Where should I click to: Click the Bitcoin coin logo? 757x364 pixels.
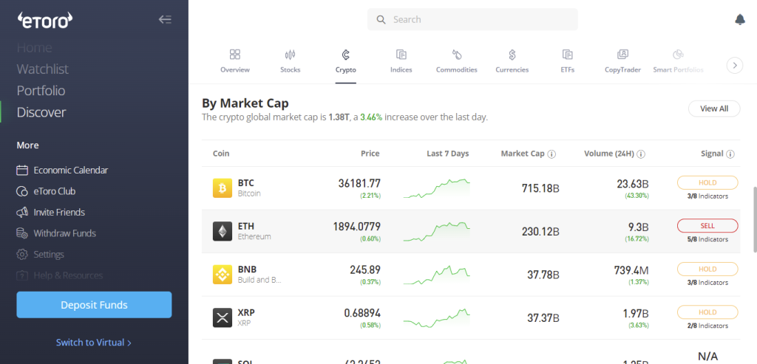[x=223, y=188]
